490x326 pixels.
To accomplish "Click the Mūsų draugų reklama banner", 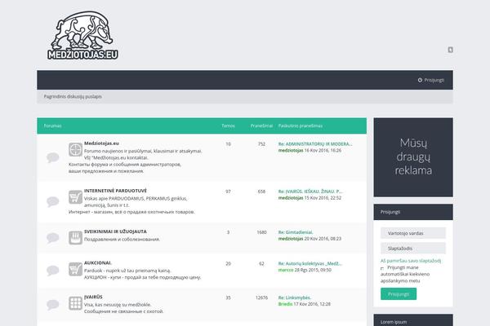I will tap(413, 157).
